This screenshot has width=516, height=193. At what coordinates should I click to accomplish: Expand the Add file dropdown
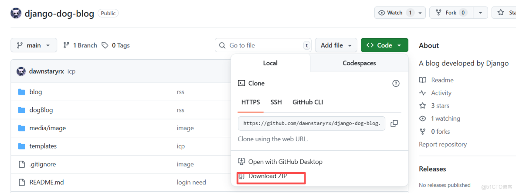[x=336, y=45]
